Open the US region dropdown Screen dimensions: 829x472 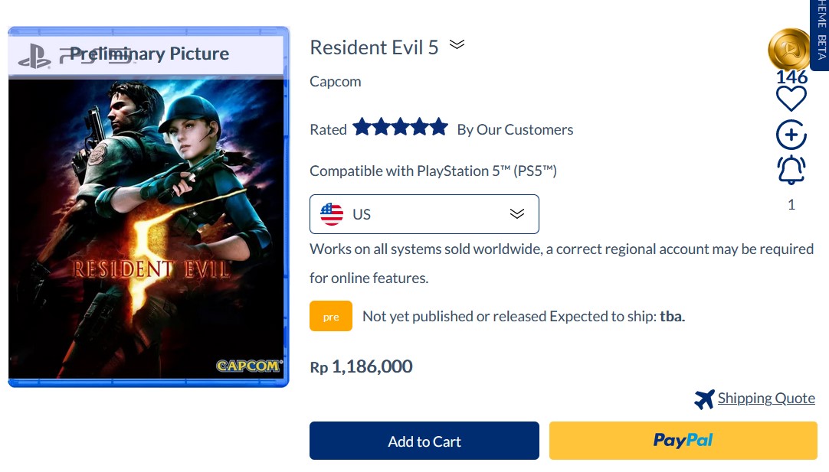[424, 214]
